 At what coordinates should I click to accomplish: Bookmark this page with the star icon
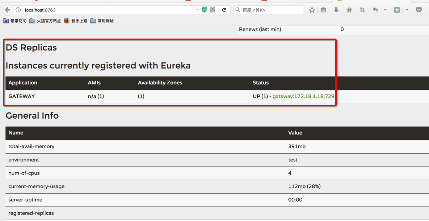pyautogui.click(x=312, y=10)
